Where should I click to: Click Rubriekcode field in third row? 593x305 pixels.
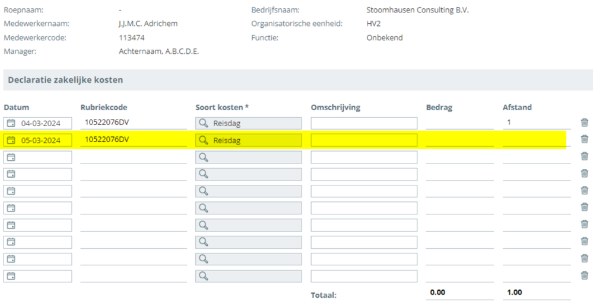pos(133,157)
